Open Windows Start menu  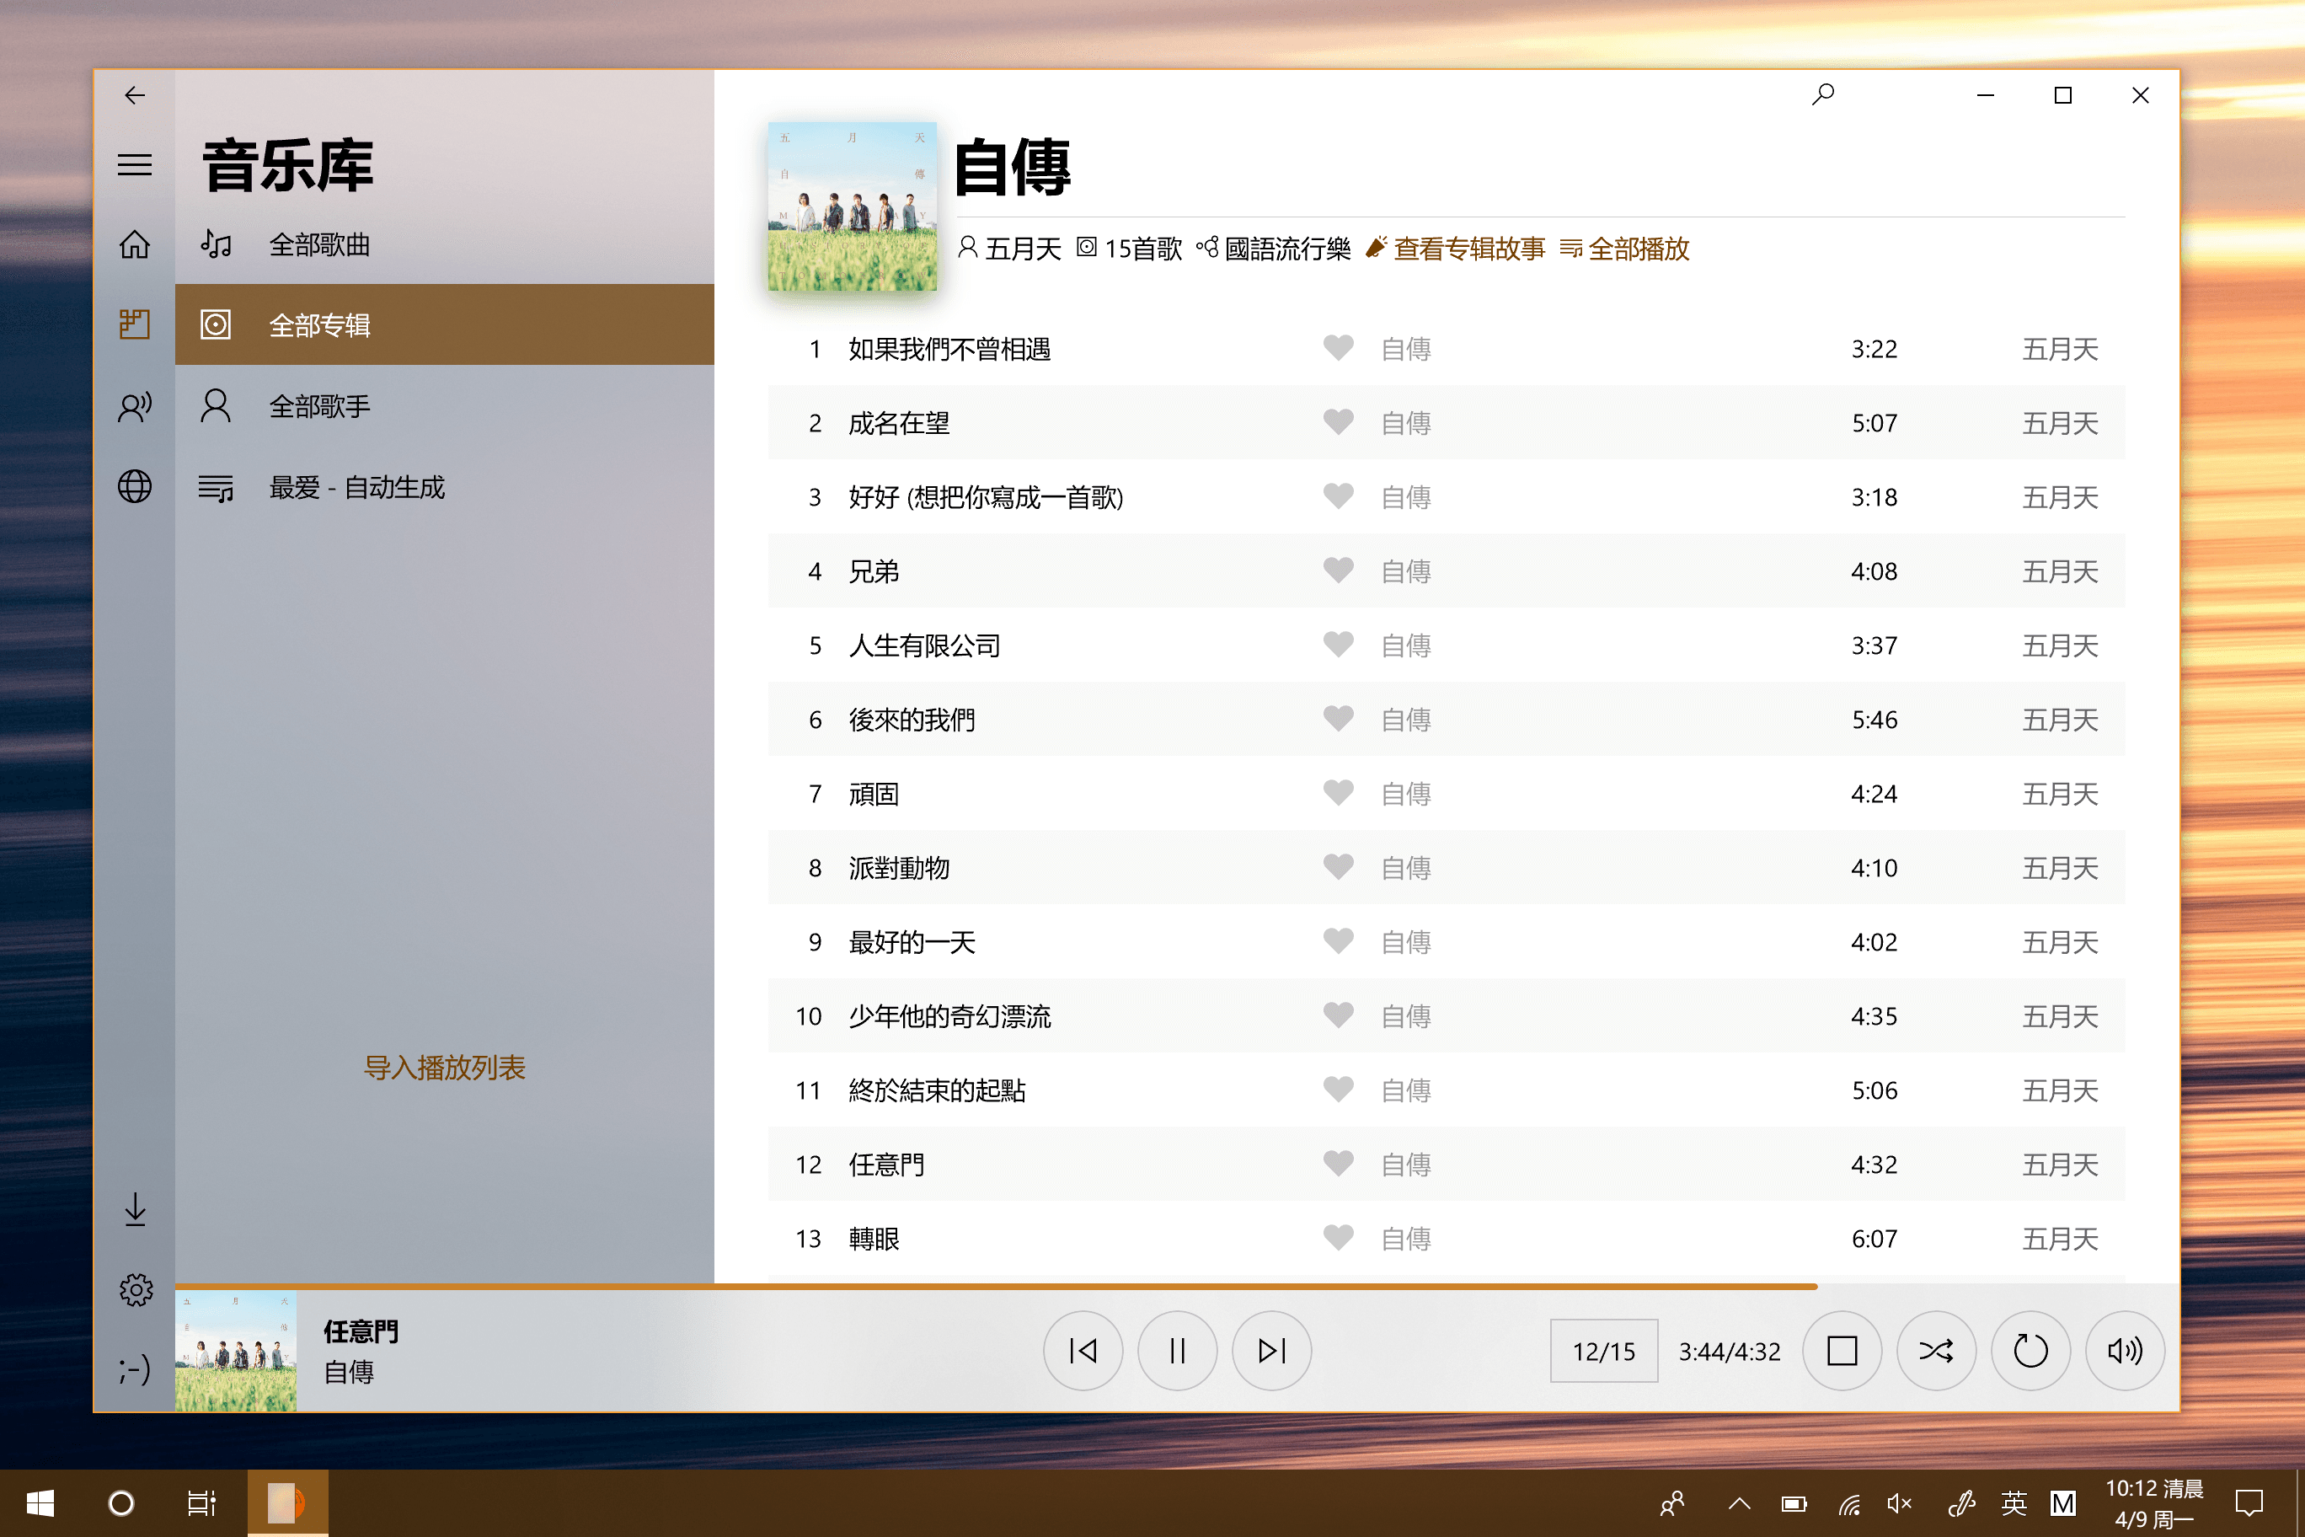click(40, 1502)
